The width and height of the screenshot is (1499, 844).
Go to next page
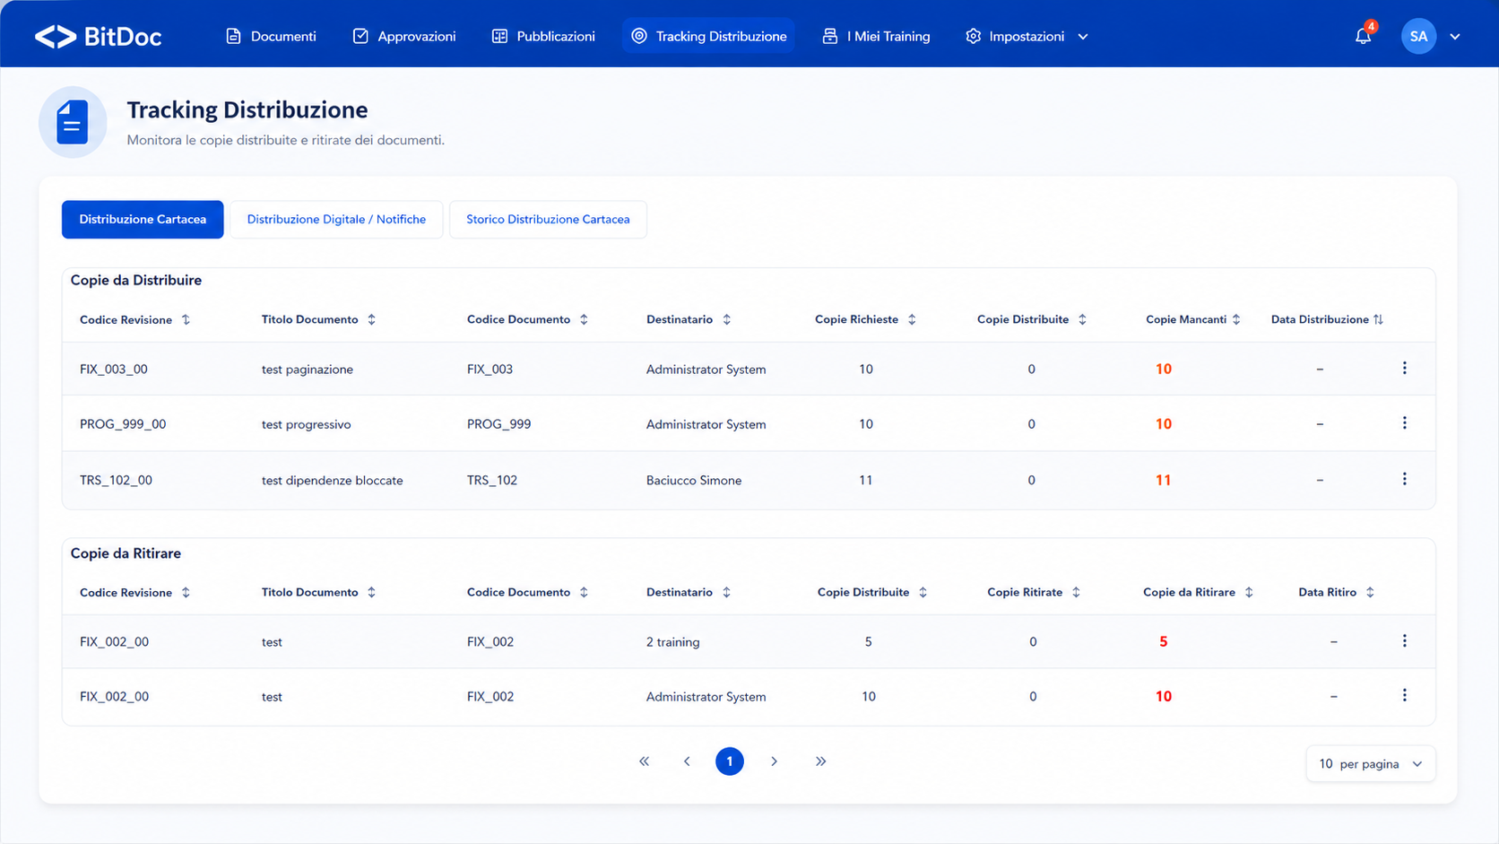coord(774,761)
